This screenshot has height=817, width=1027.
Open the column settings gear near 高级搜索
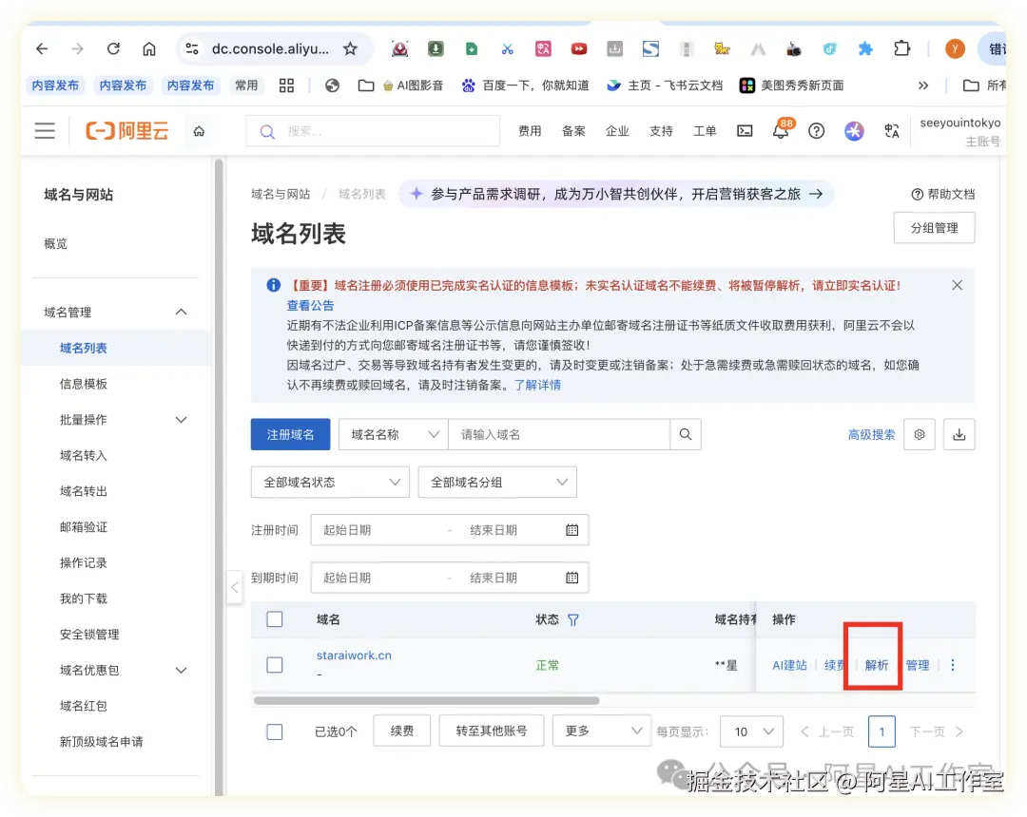919,434
